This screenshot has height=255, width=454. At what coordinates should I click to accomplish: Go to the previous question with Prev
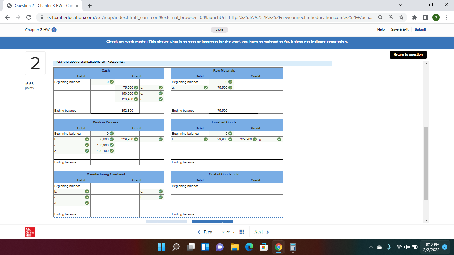(205, 232)
